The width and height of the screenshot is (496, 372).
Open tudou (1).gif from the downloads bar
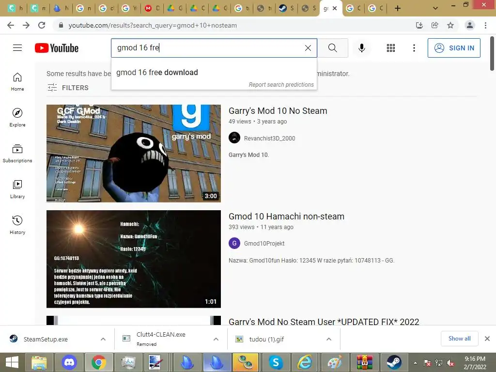266,339
